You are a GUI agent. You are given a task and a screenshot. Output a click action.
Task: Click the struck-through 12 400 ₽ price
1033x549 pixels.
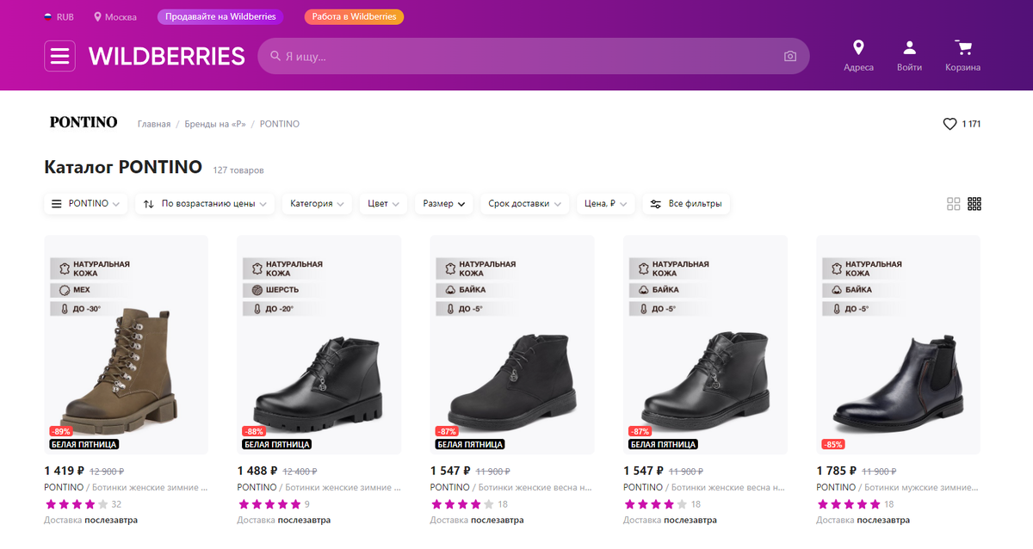coord(300,472)
